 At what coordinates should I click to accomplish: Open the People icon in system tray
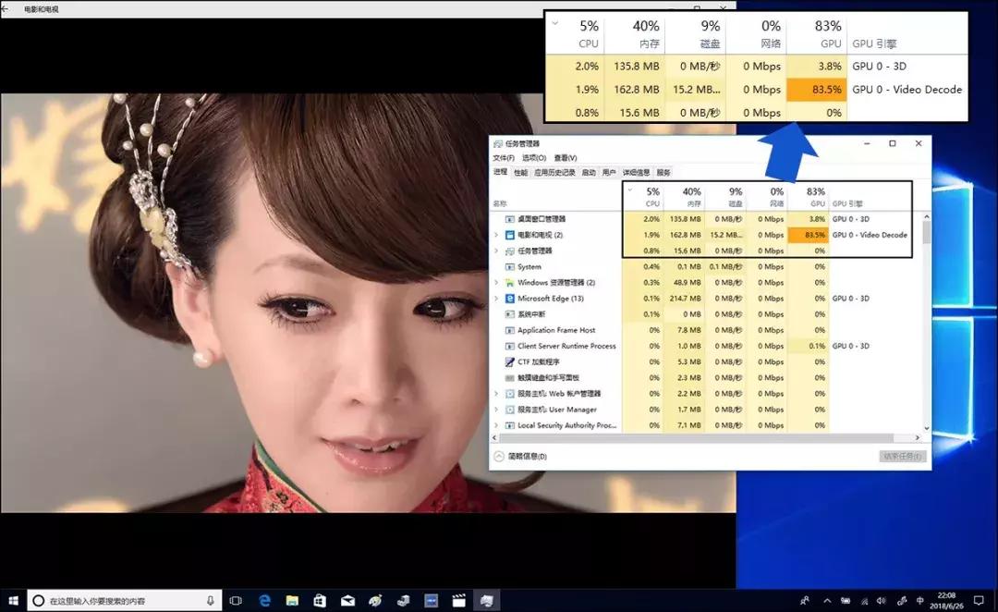coord(805,601)
